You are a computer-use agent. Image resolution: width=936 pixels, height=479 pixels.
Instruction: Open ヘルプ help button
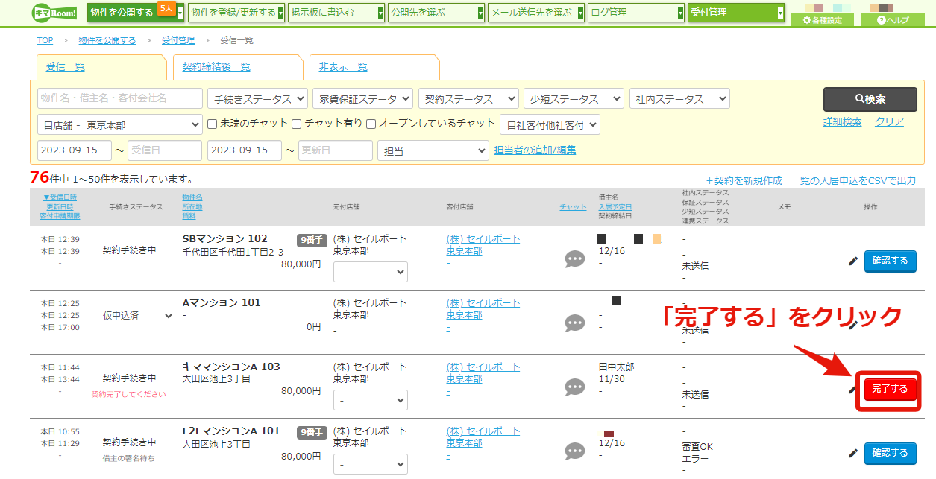coord(893,20)
